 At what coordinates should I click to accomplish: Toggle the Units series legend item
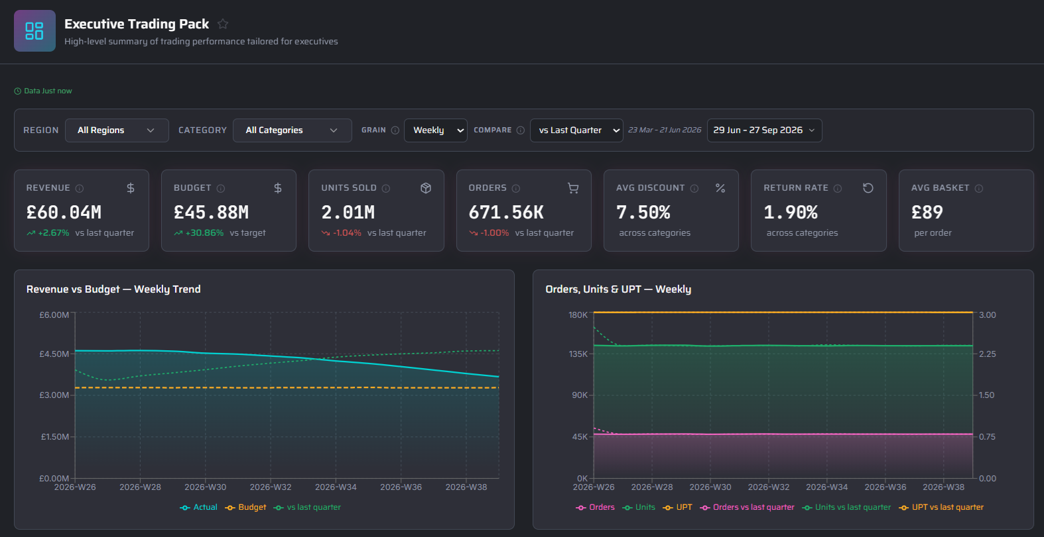[639, 507]
